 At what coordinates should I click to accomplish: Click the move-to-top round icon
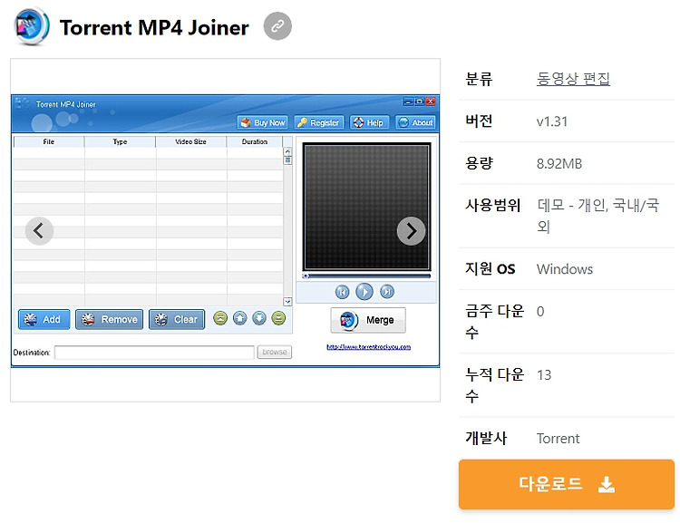click(220, 318)
